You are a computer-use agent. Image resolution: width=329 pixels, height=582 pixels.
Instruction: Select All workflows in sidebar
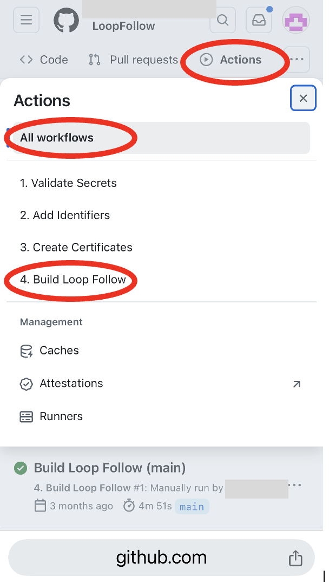tap(162, 138)
